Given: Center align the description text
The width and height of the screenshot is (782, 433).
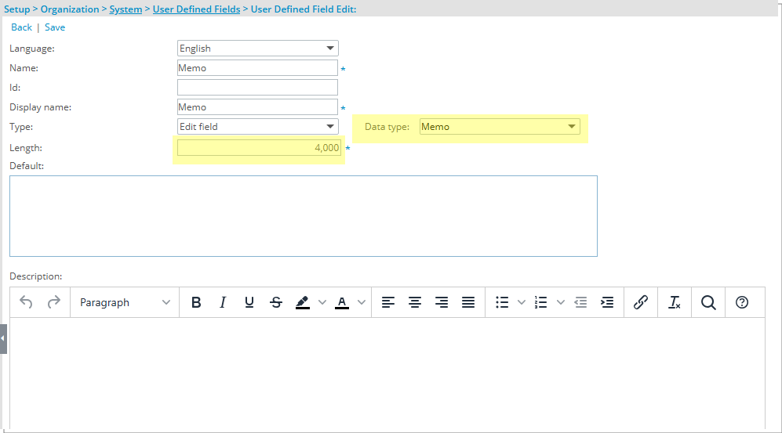Looking at the screenshot, I should click(x=415, y=302).
